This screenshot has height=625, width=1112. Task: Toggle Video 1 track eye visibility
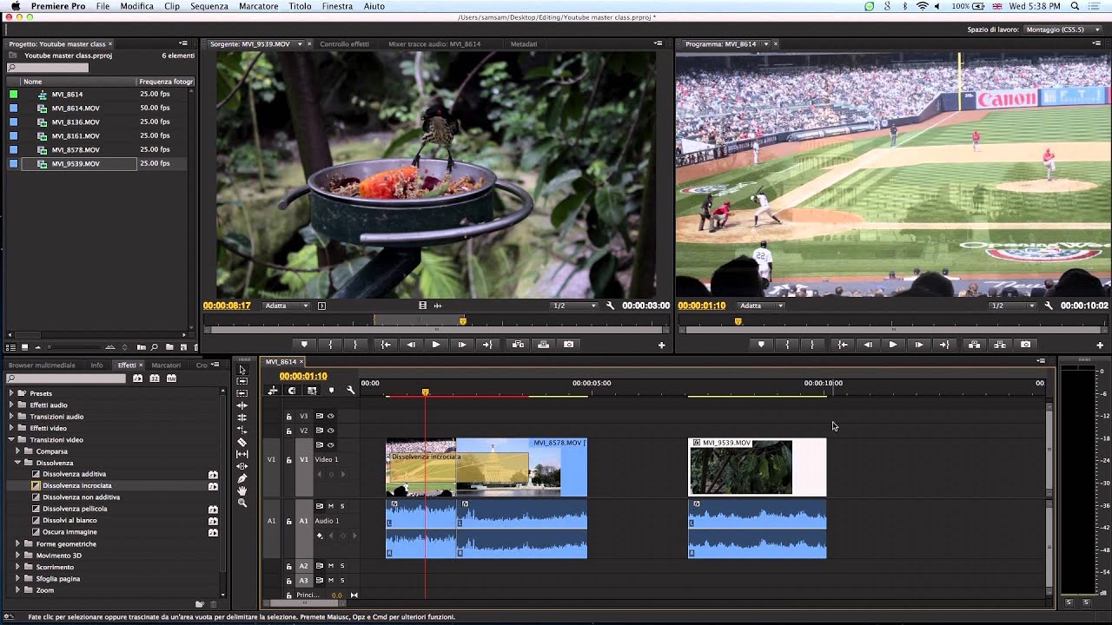point(331,444)
